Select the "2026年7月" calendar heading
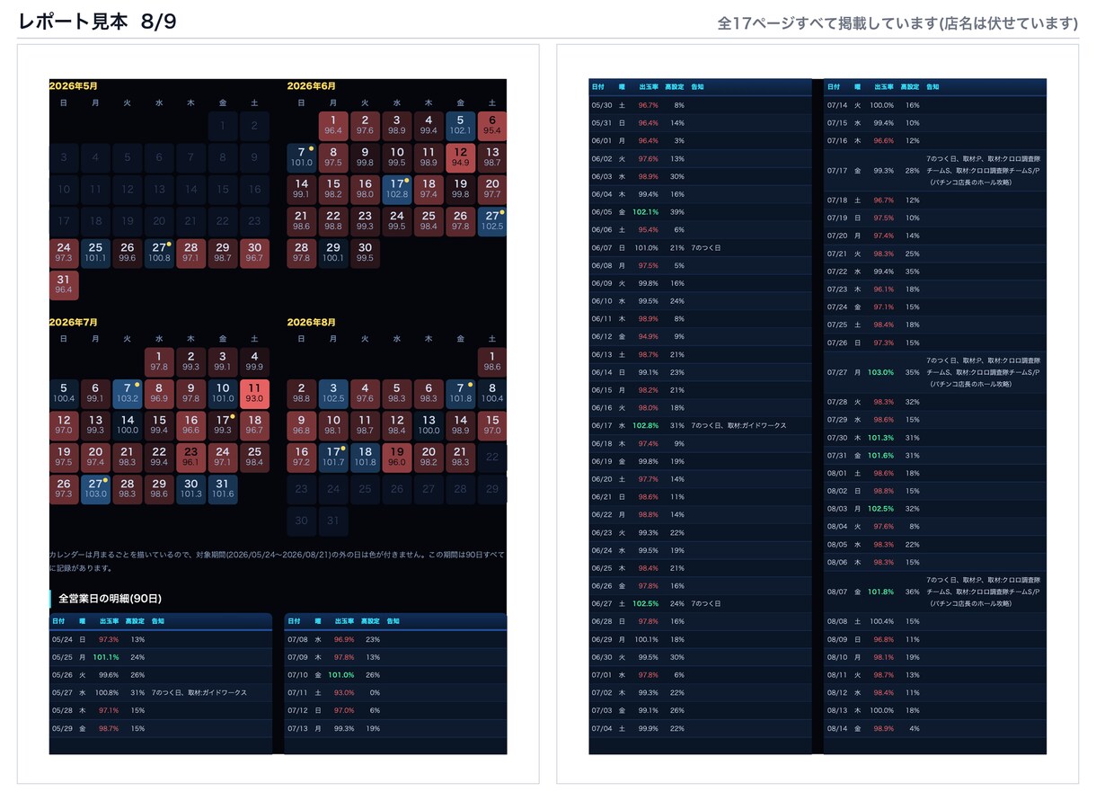 74,322
